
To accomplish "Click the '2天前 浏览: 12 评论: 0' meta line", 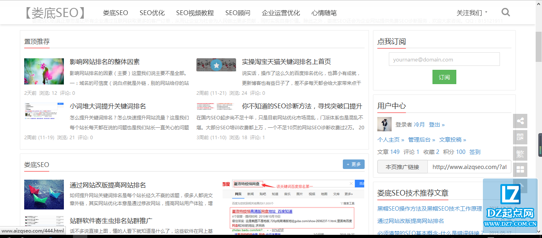I will (x=50, y=93).
